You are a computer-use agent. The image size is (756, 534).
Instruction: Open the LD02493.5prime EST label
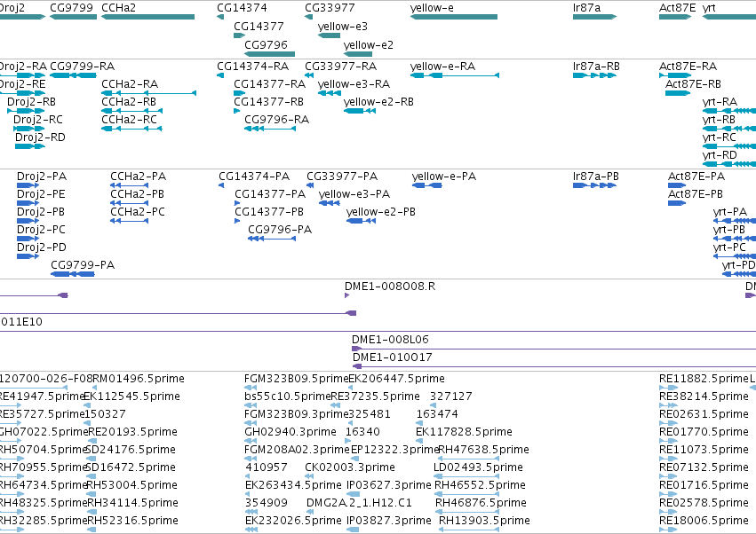pos(478,467)
